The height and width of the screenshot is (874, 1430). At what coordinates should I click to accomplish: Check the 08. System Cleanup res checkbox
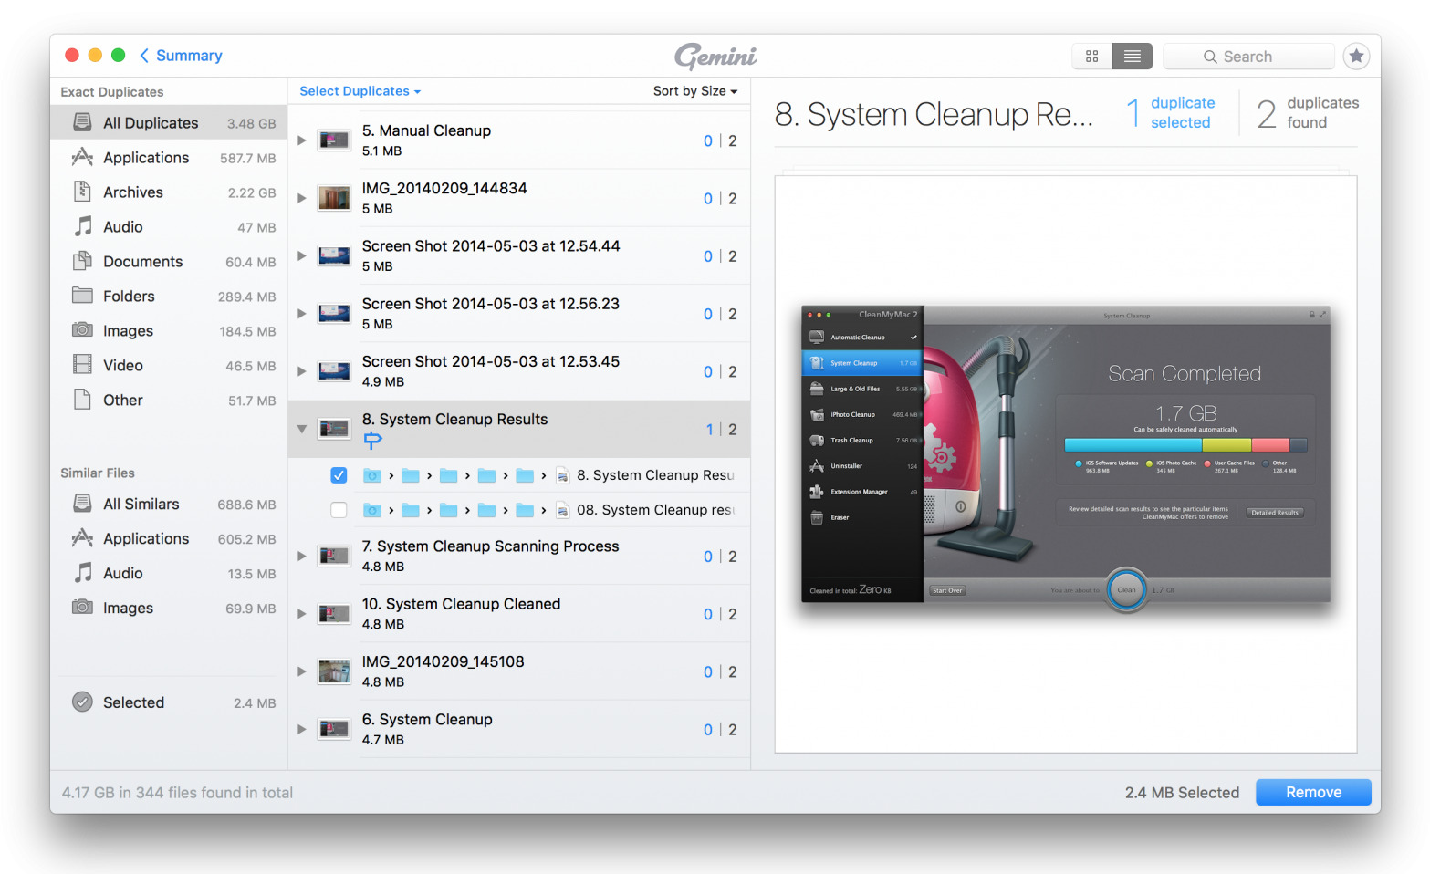click(339, 510)
